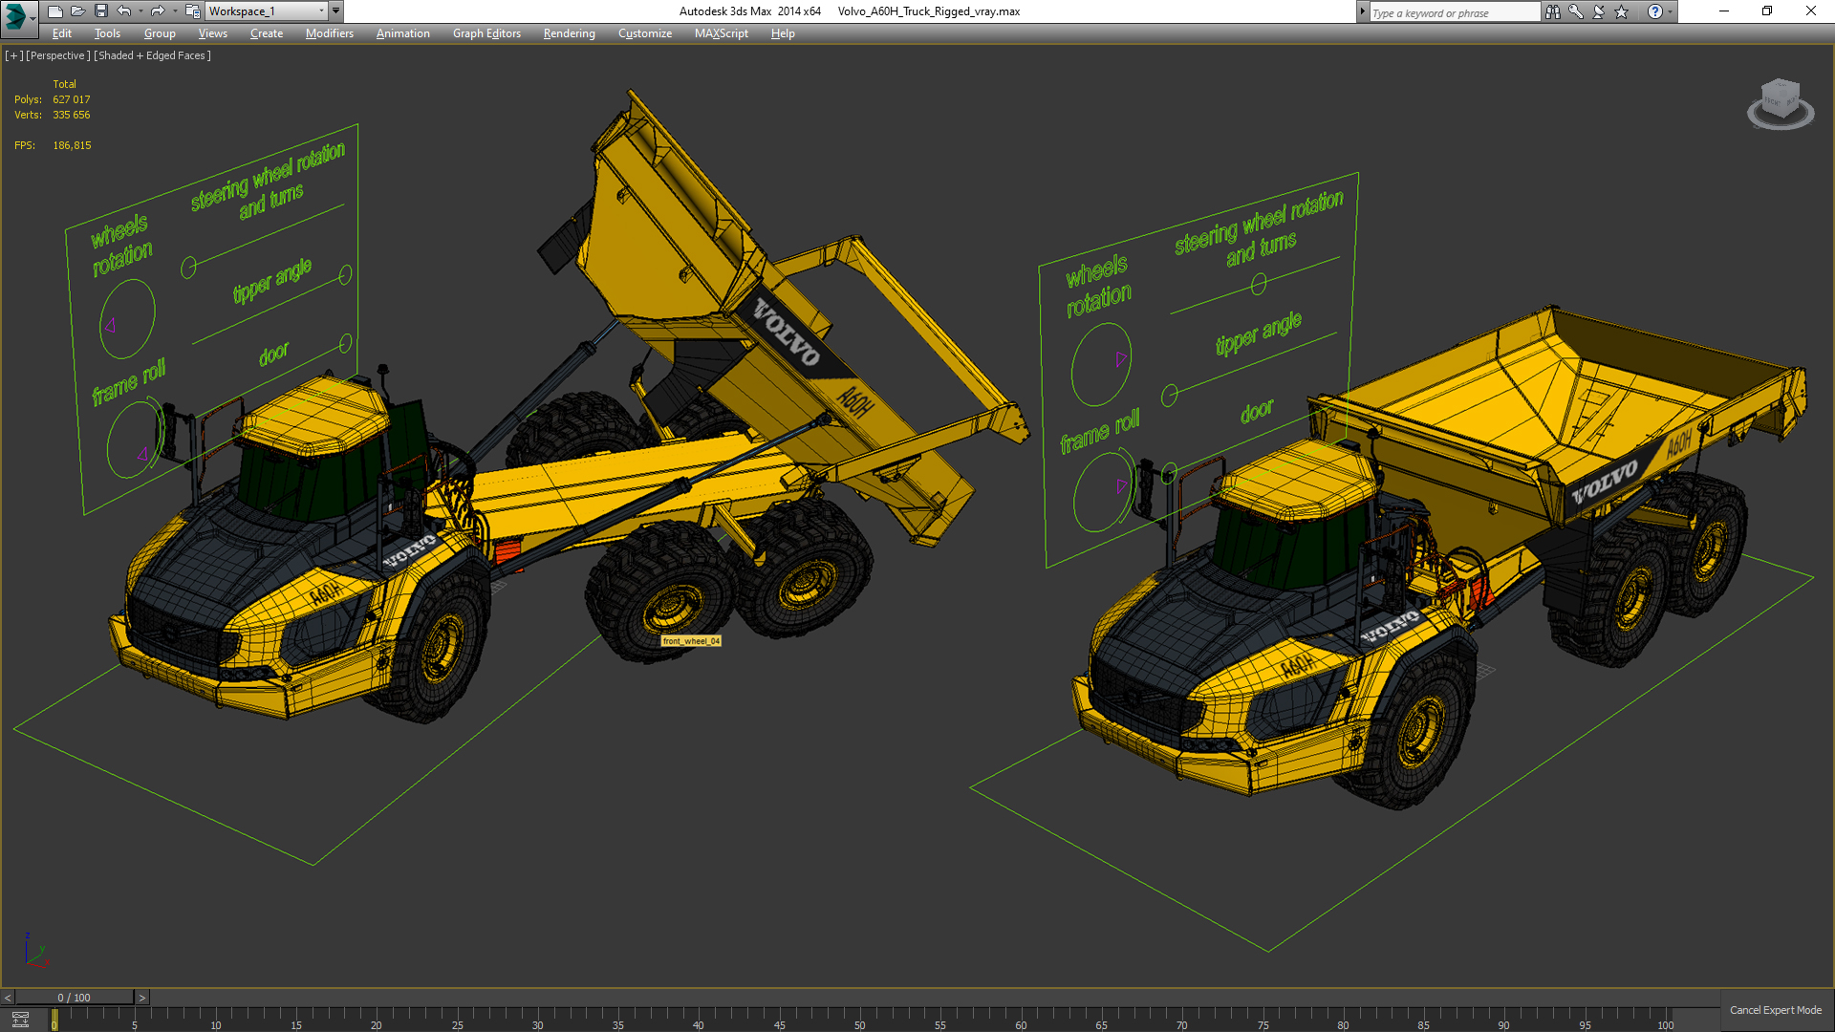Open the Quick Access Toolbar customize arrow
The height and width of the screenshot is (1032, 1835).
pos(336,11)
